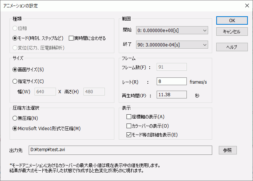Choose the 画面サイズ(S) option

click(15, 69)
